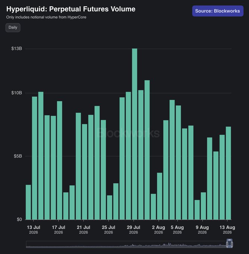Select the 5 Aug volume bar

pyautogui.click(x=178, y=162)
